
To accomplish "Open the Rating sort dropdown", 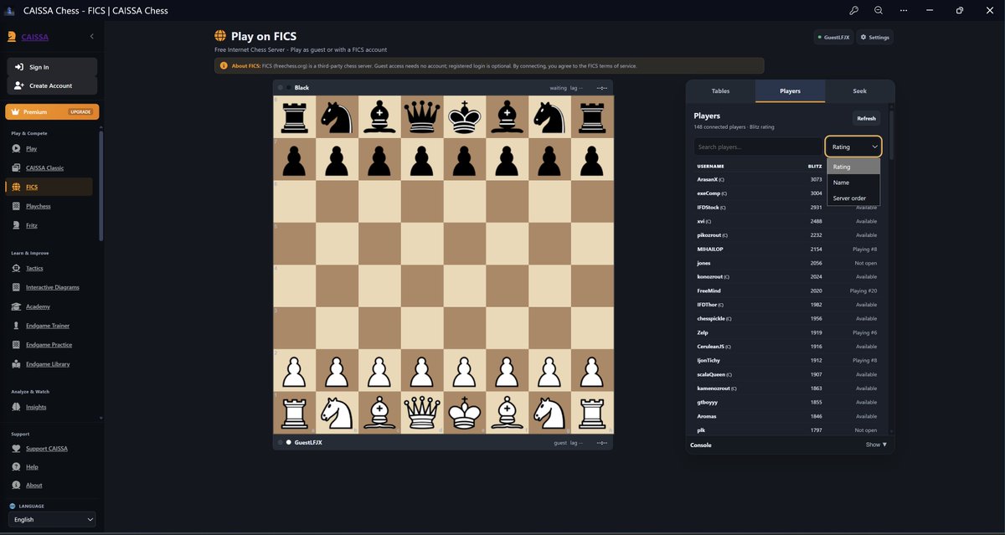I will tap(853, 147).
